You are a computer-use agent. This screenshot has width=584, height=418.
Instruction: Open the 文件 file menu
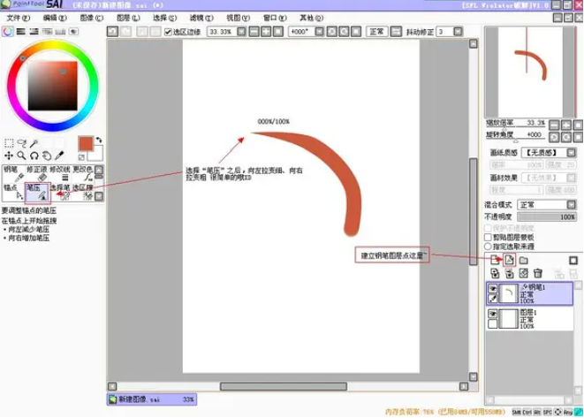pos(19,18)
